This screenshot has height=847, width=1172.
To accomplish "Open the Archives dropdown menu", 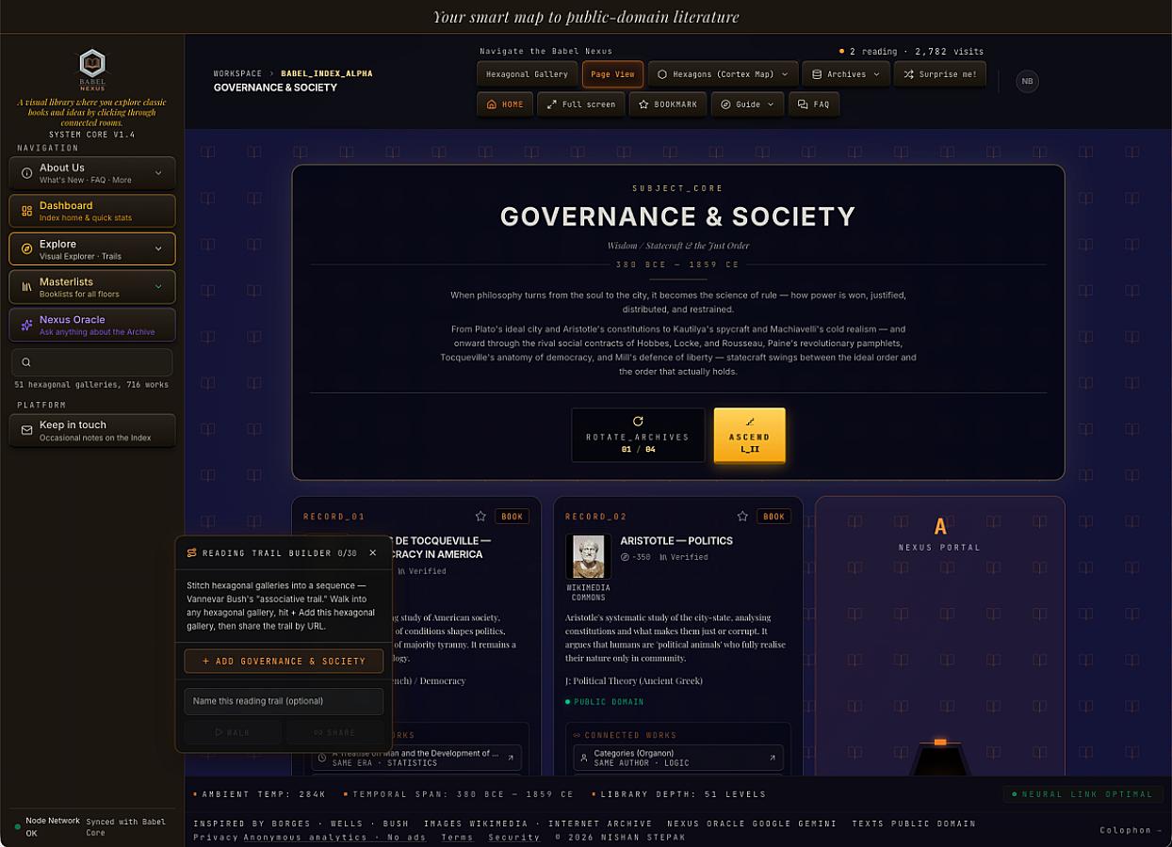I will tap(847, 74).
